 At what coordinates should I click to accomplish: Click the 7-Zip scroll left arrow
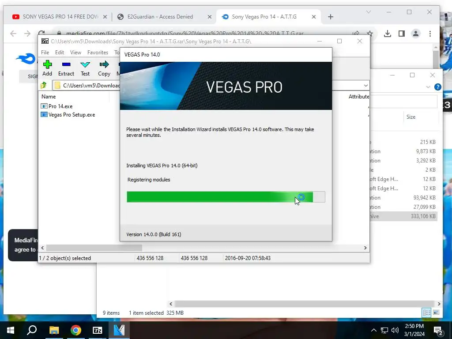42,248
